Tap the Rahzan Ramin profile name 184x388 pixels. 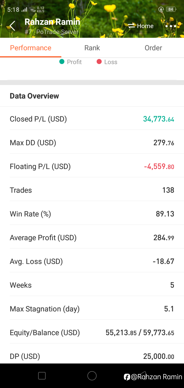pos(52,22)
